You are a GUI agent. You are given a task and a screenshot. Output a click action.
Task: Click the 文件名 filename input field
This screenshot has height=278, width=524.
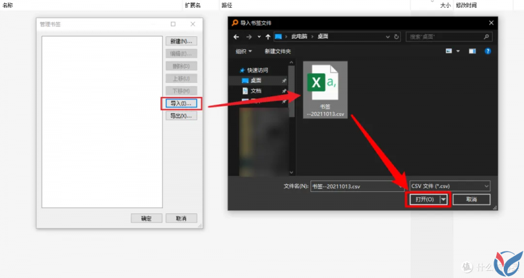(x=356, y=186)
